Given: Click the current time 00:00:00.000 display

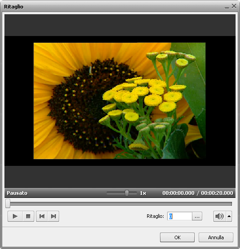Looking at the screenshot, I should click(178, 193).
